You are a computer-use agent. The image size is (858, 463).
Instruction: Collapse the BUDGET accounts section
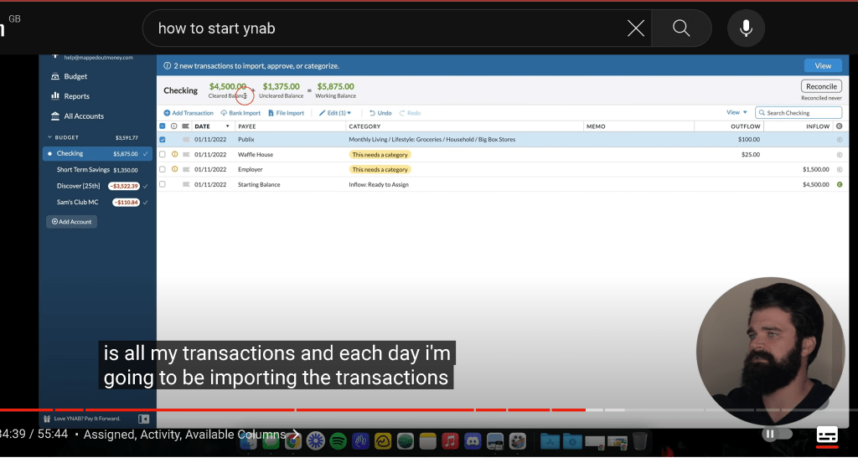[49, 137]
